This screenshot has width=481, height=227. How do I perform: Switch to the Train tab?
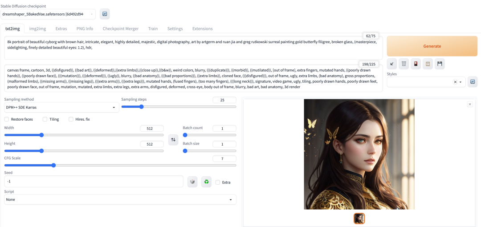coord(153,28)
